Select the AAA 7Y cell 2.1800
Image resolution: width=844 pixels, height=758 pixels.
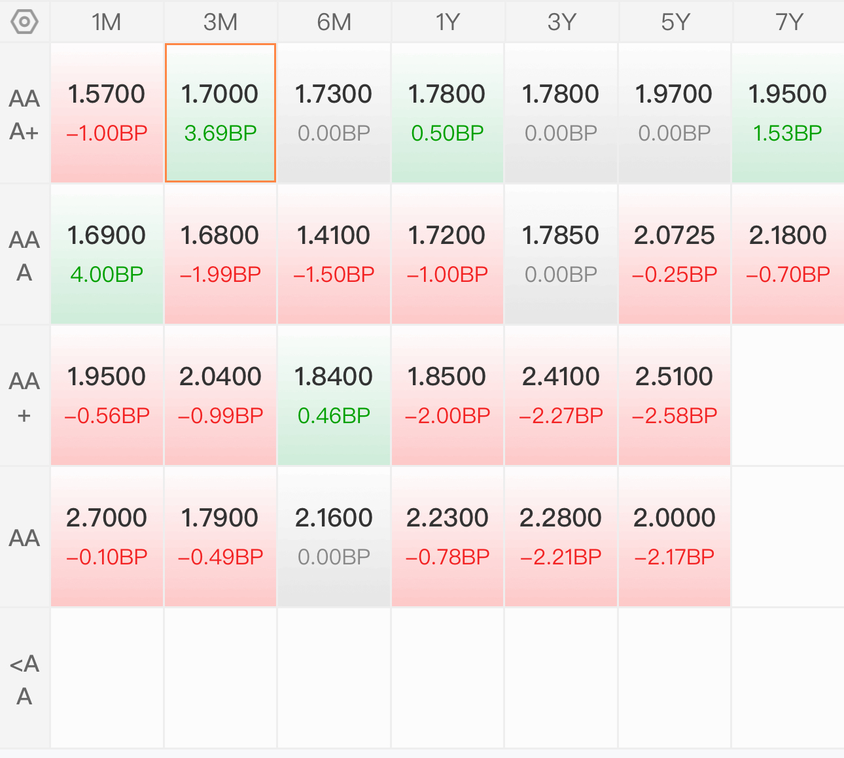tap(788, 254)
